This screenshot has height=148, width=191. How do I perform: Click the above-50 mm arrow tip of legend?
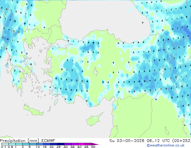pyautogui.click(x=95, y=144)
